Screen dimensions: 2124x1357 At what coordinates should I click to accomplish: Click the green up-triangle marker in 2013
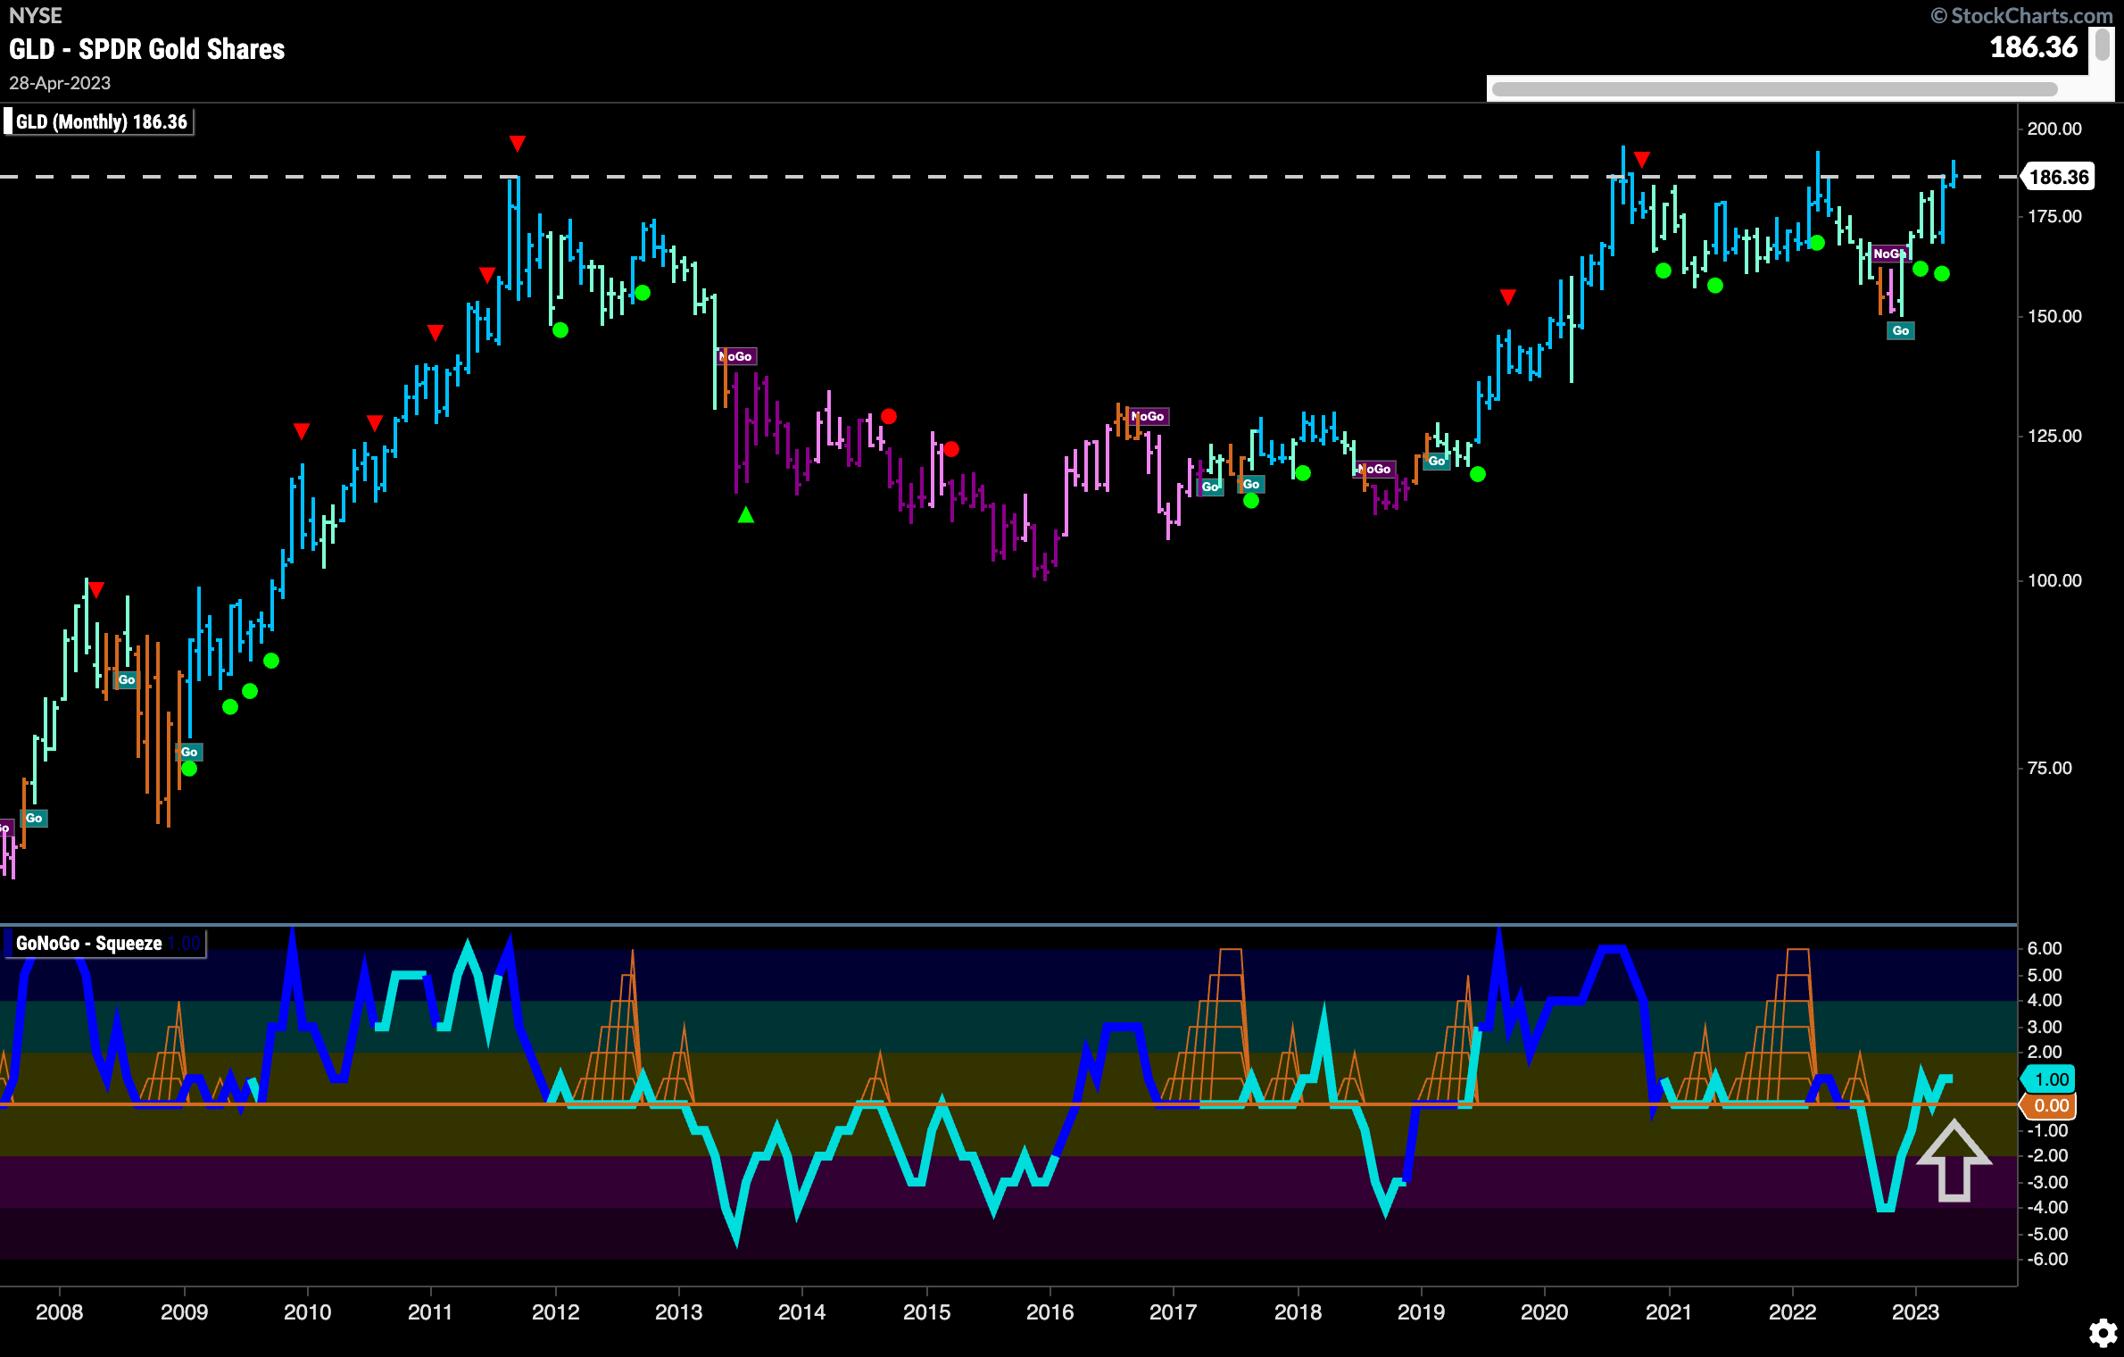(746, 515)
